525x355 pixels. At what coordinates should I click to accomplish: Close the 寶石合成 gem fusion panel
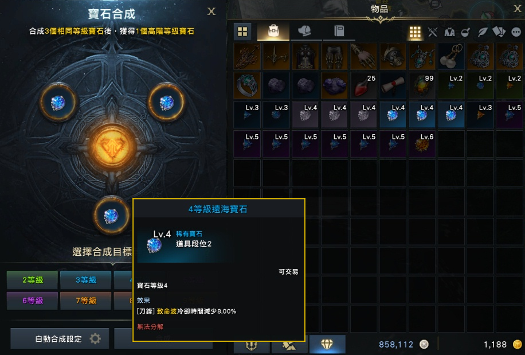click(211, 11)
